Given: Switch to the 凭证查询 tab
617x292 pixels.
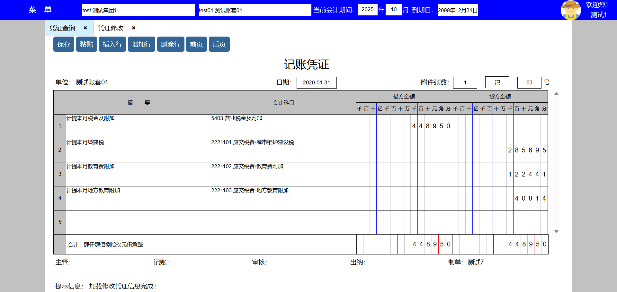Looking at the screenshot, I should 62,28.
